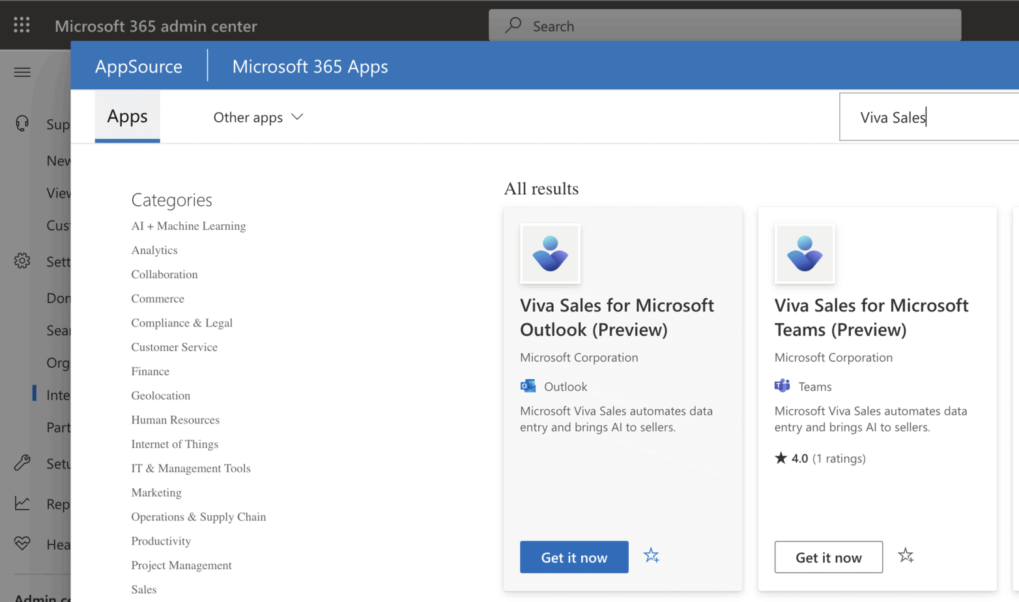Select the Customer Service category
The height and width of the screenshot is (602, 1019).
coord(175,347)
